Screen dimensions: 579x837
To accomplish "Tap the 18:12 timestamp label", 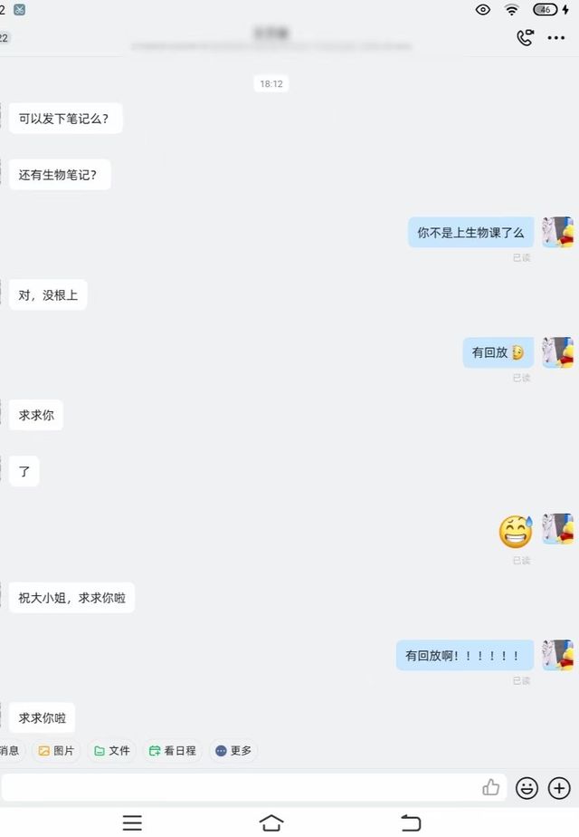I will coord(271,84).
